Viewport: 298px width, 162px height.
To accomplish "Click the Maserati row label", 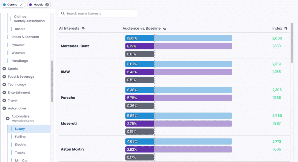I will 69,123.
